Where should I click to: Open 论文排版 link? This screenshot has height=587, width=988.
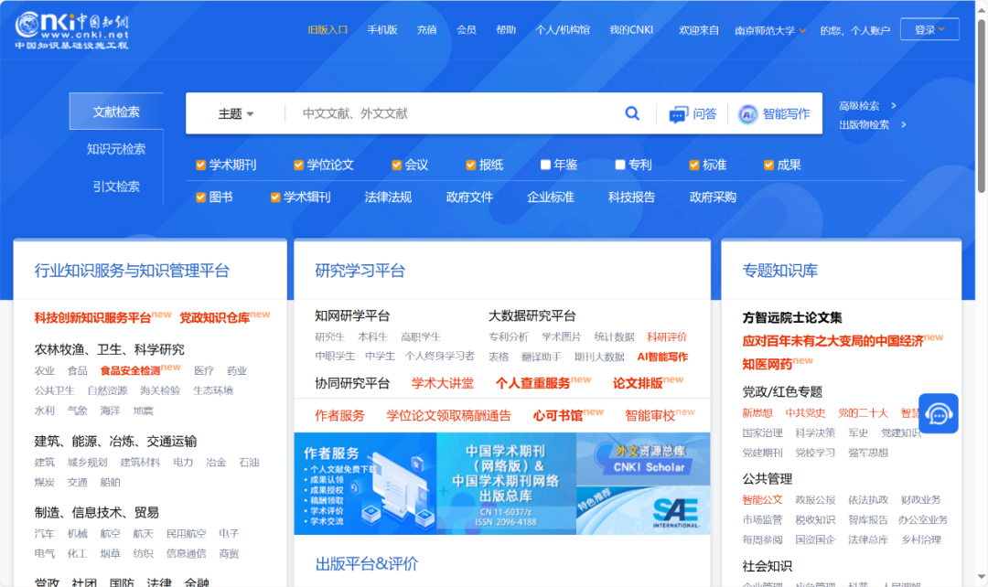[x=638, y=383]
